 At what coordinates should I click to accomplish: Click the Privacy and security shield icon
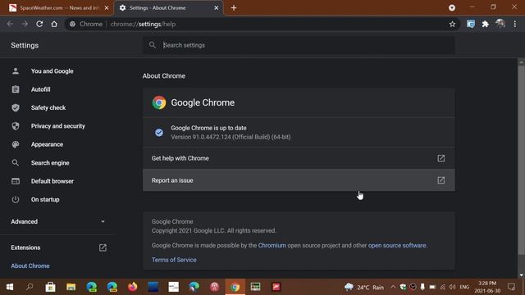pos(16,126)
